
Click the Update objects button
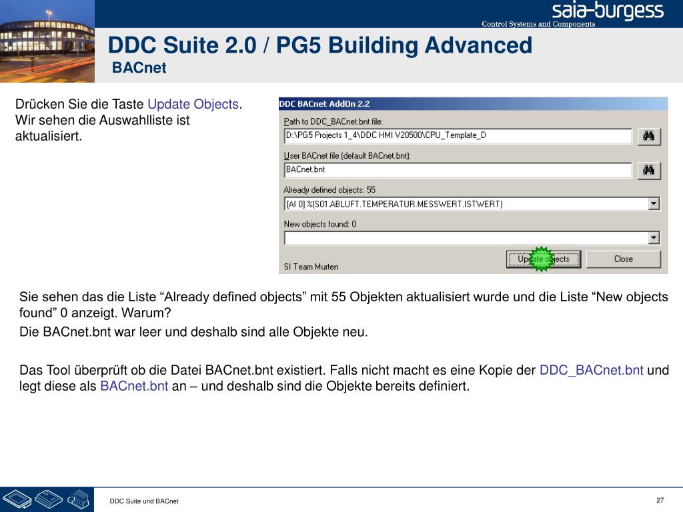tap(543, 259)
